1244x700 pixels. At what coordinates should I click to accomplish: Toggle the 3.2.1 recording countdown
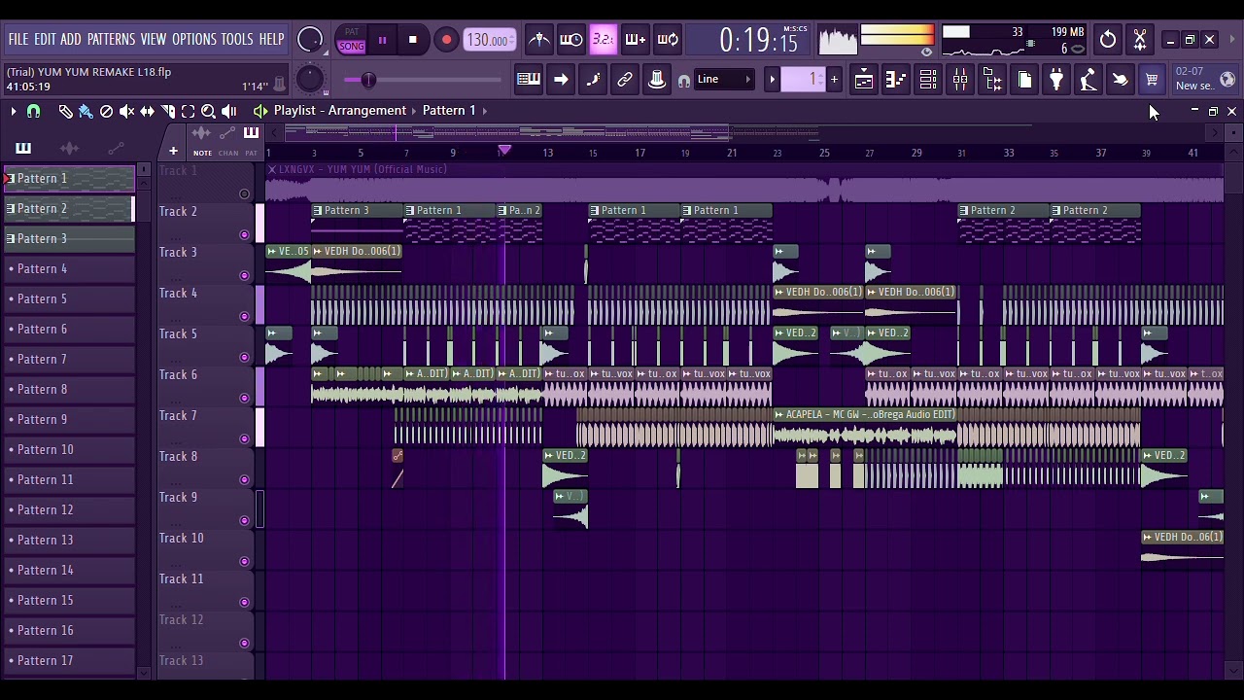coord(603,40)
